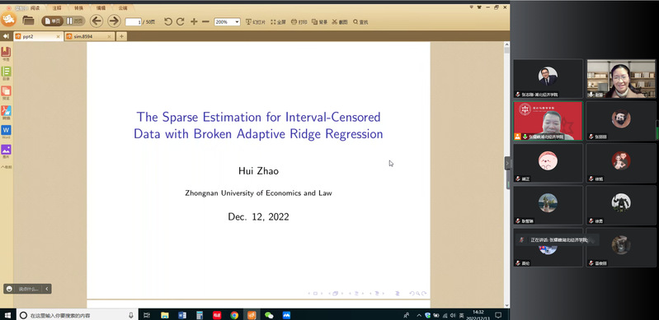Switch to single page view toggle
This screenshot has height=320, width=659.
coord(53,21)
